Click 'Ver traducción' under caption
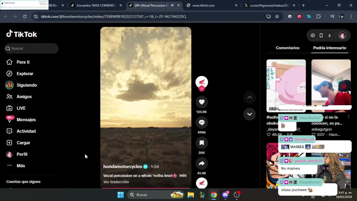Viewport: 357px width, 201px height. (x=116, y=182)
